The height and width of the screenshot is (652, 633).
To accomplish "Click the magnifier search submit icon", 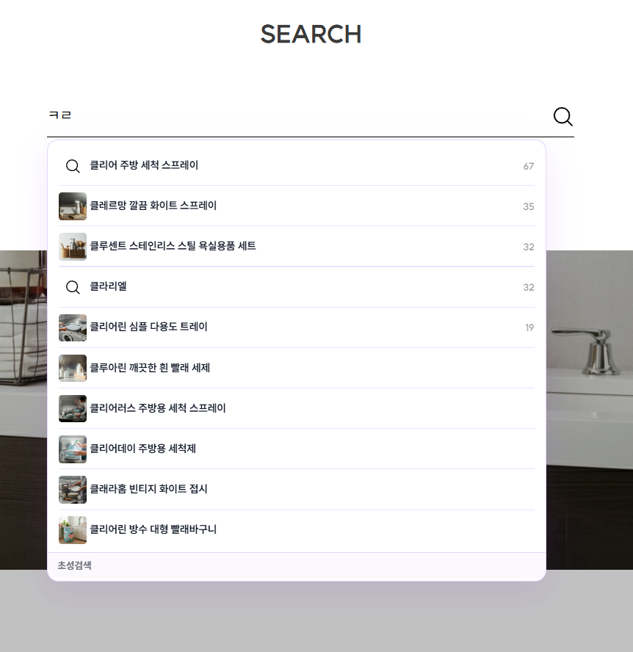I will point(563,117).
